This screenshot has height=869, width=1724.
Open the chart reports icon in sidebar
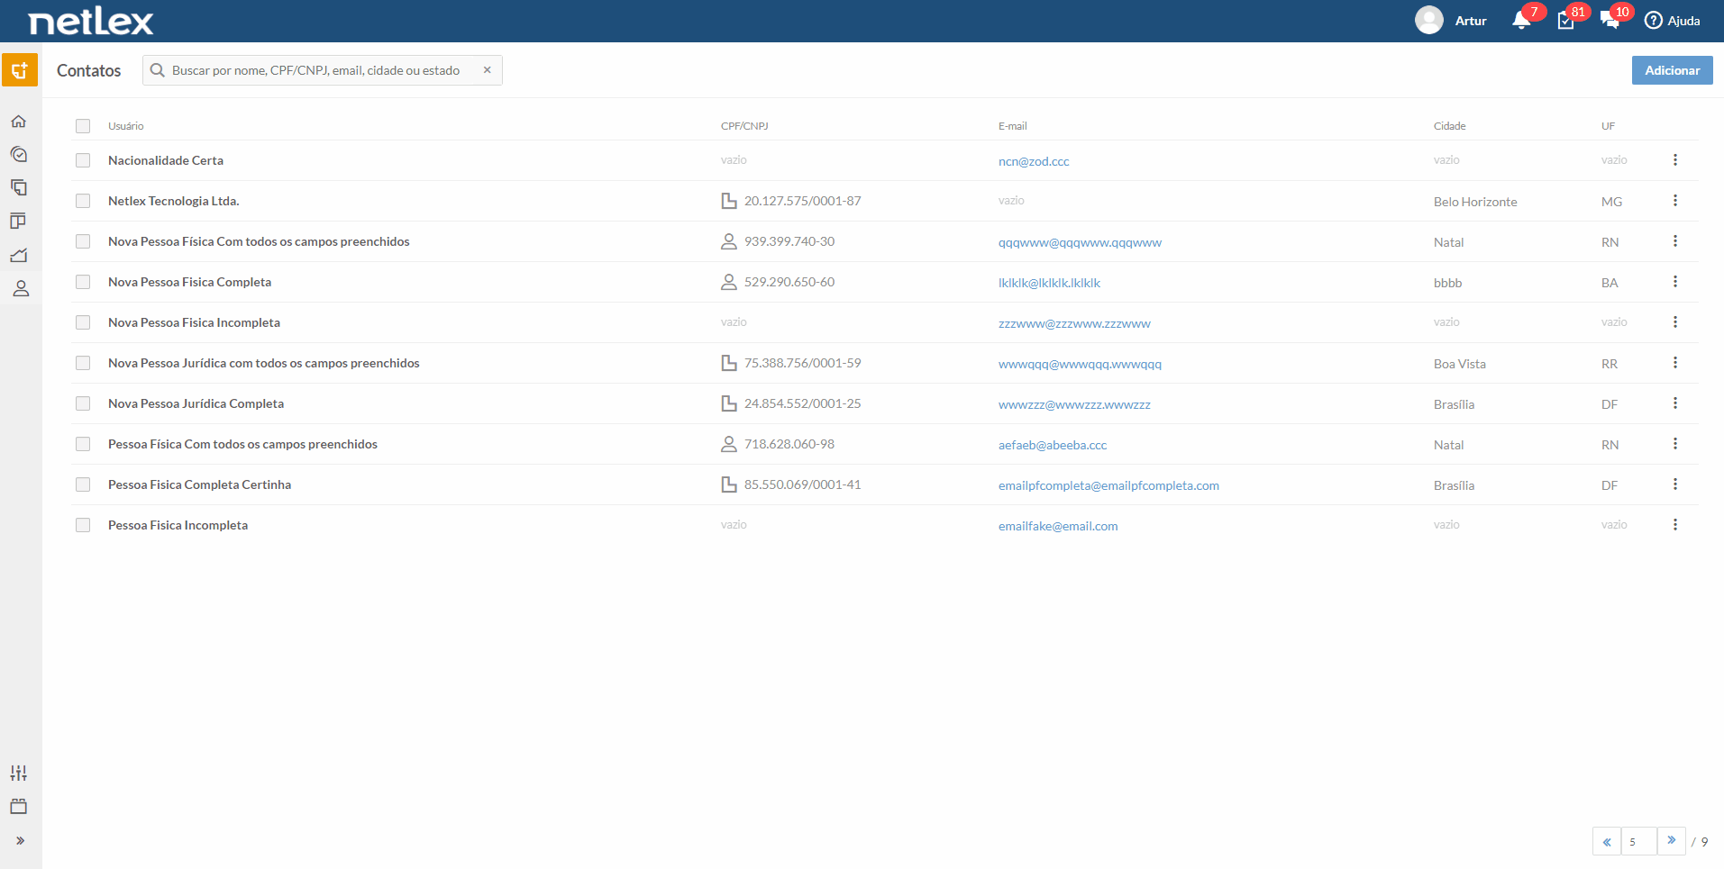[19, 256]
